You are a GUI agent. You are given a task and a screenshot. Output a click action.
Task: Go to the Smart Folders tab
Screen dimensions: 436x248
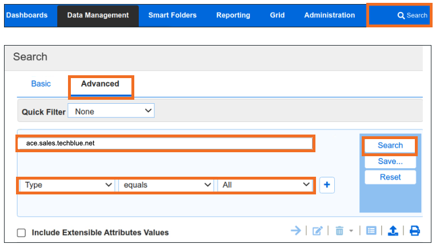[x=172, y=15]
